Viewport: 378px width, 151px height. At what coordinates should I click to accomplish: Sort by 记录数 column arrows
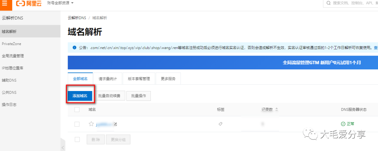[276, 110]
